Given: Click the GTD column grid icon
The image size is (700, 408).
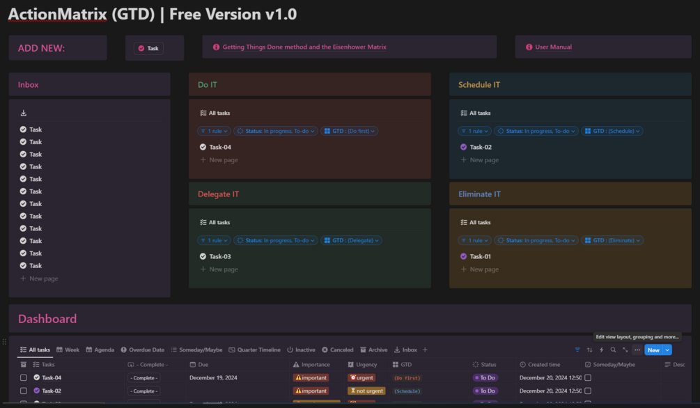Looking at the screenshot, I should coord(396,365).
